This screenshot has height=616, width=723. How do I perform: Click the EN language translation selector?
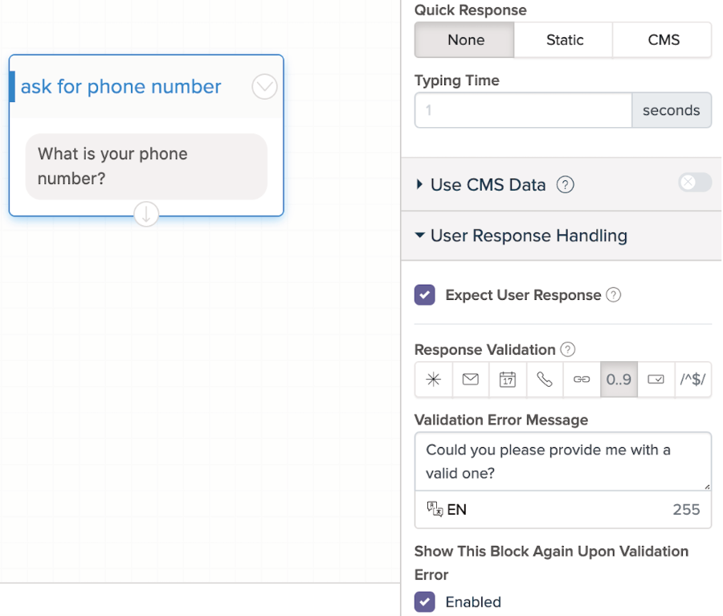(x=447, y=510)
